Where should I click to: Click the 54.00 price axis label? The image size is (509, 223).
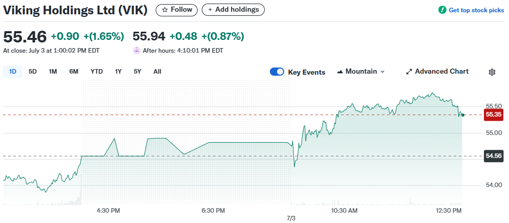click(494, 185)
